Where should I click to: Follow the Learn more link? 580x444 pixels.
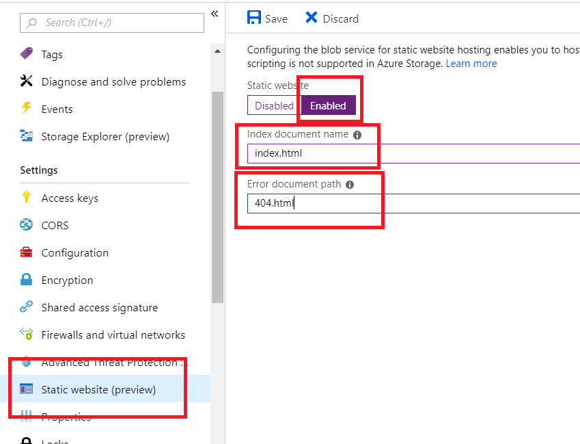[x=471, y=64]
